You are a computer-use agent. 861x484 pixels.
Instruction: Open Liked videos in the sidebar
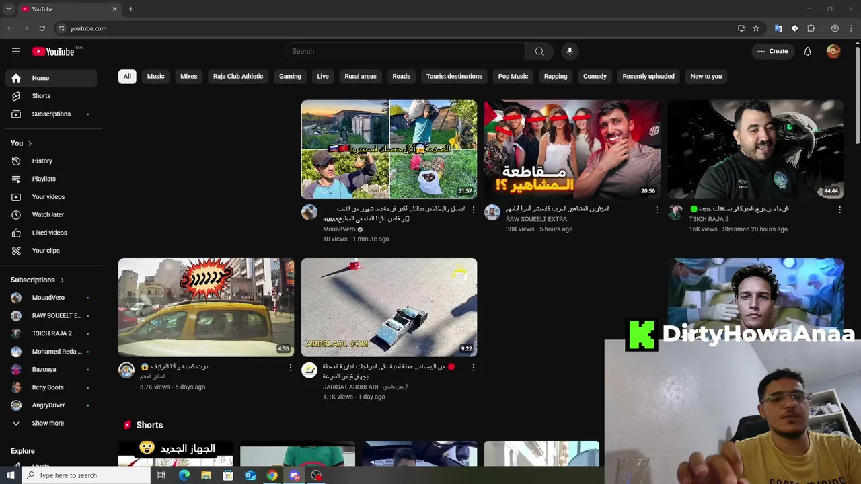coord(51,233)
